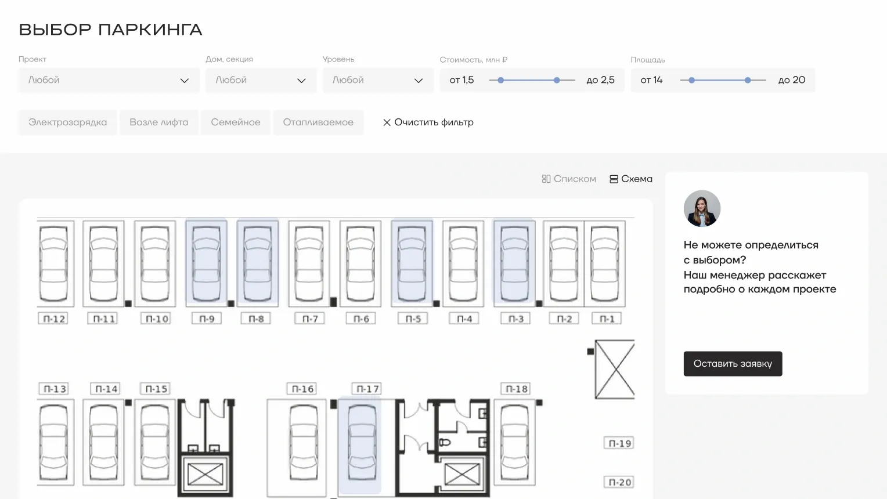Viewport: 887px width, 499px height.
Task: Select the car in parking spot П-13
Action: (x=53, y=442)
